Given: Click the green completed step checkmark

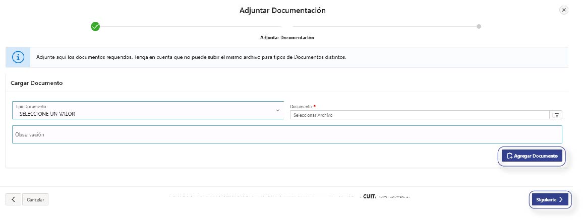Looking at the screenshot, I should [x=95, y=27].
